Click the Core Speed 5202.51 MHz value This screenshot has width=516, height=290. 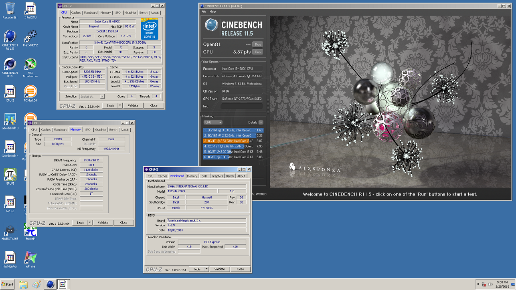tap(92, 72)
